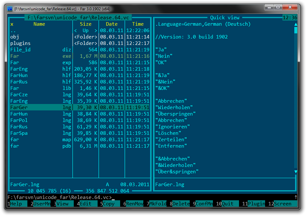This screenshot has height=216, width=306.
Task: Click the sort mode 'x' column marker
Action: tap(12, 24)
